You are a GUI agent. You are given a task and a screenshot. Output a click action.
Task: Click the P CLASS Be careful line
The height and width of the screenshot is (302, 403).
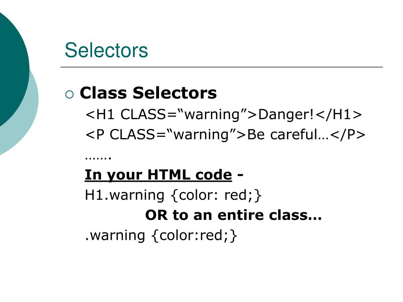click(225, 135)
